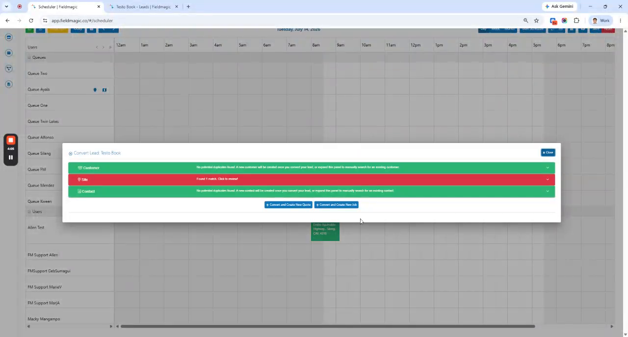Viewport: 628px width, 337px height.
Task: Click the Today button in the scheduler toolbar
Action: pyautogui.click(x=78, y=30)
